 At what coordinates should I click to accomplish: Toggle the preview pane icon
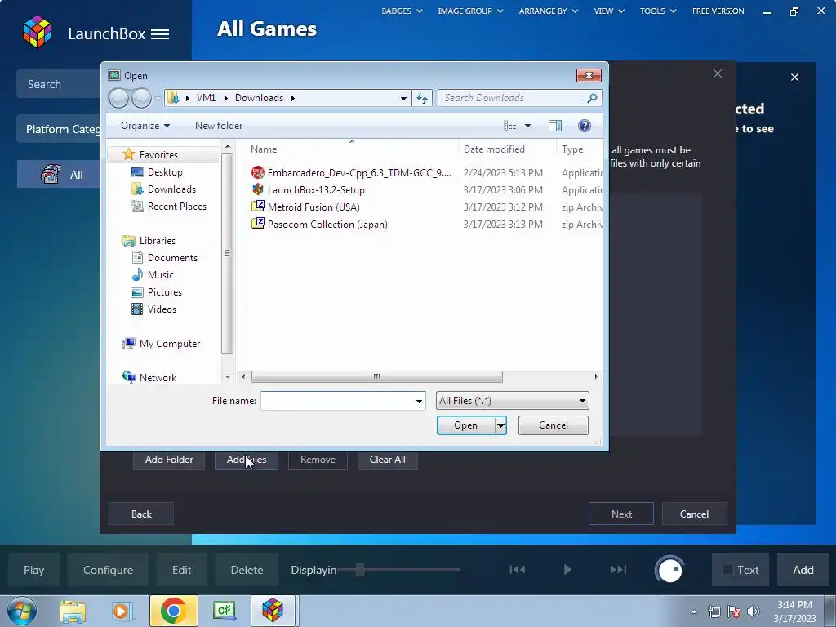(555, 125)
